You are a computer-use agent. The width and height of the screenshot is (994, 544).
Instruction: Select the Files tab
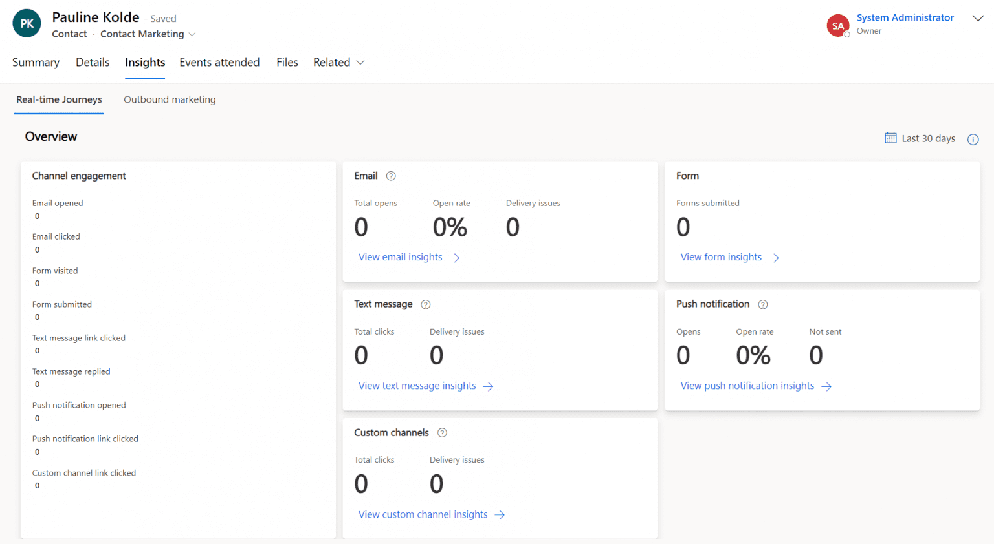tap(287, 62)
